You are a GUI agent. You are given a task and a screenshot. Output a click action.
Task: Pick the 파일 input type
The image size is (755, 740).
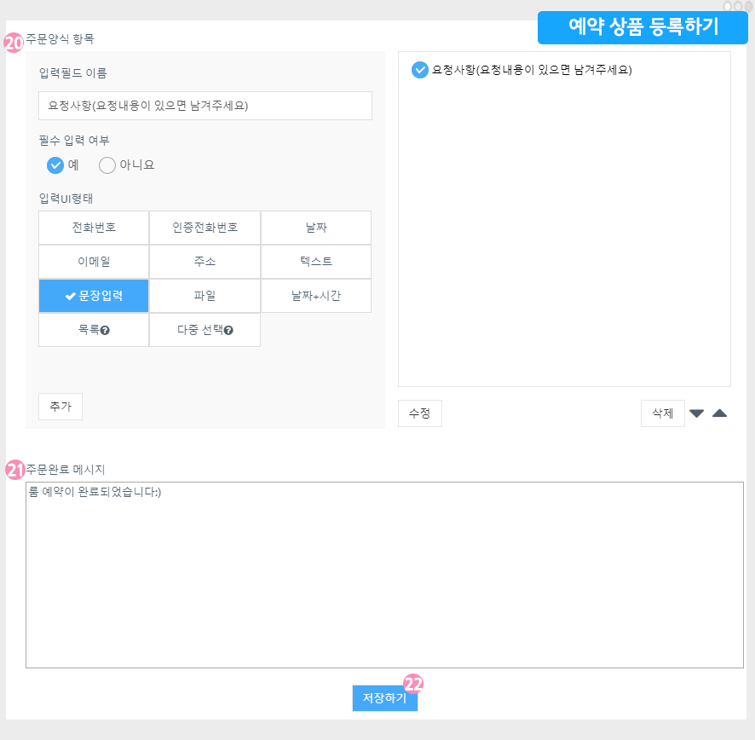click(x=205, y=296)
